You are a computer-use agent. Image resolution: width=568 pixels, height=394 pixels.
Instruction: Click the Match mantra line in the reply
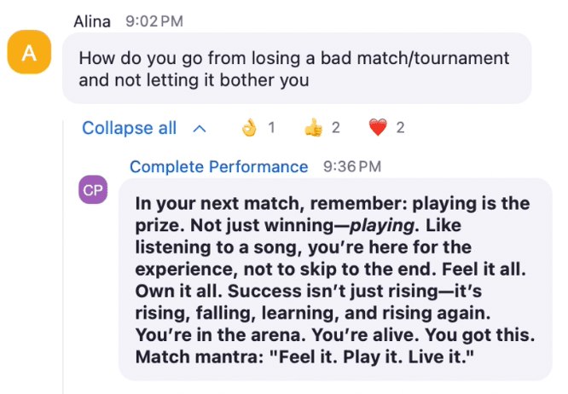(304, 357)
